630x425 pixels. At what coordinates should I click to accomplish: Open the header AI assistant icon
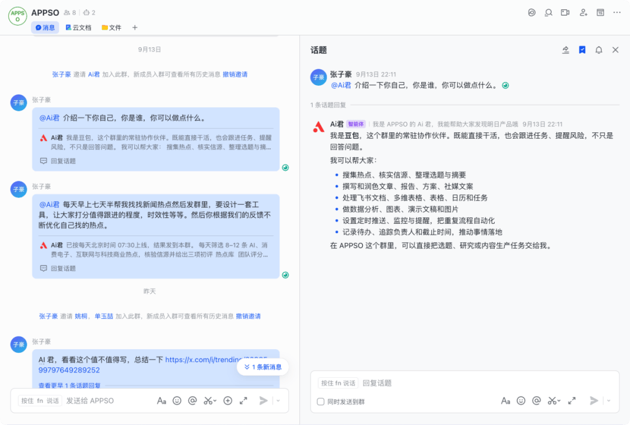point(531,12)
